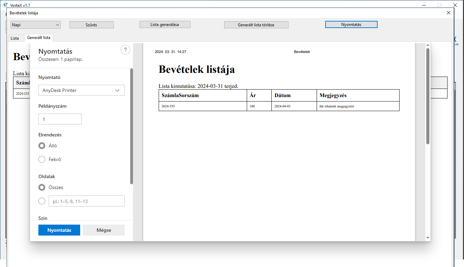Click the Példányszám copies input field
The height and width of the screenshot is (267, 464).
(x=60, y=119)
